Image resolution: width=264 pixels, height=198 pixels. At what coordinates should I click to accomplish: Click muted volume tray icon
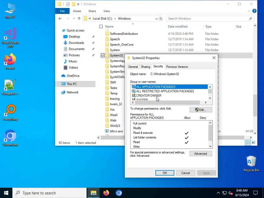[x=230, y=193]
